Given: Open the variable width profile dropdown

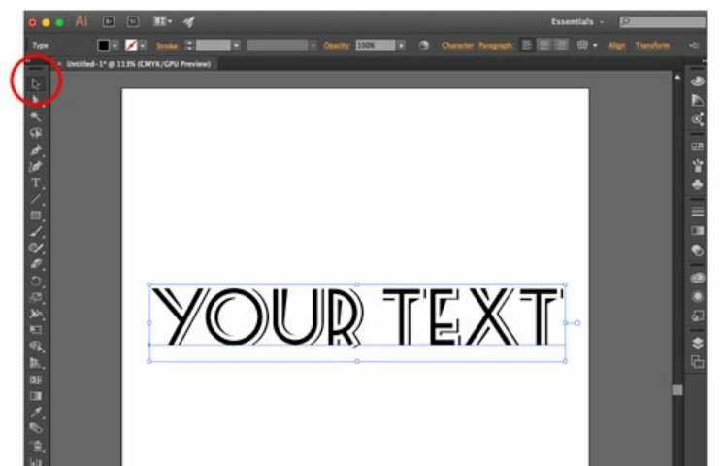Looking at the screenshot, I should click(x=313, y=46).
